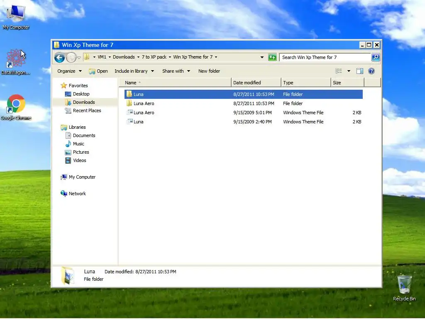Select Luna Aero Windows Theme File
Screen dimensions: 425x319
click(243, 113)
